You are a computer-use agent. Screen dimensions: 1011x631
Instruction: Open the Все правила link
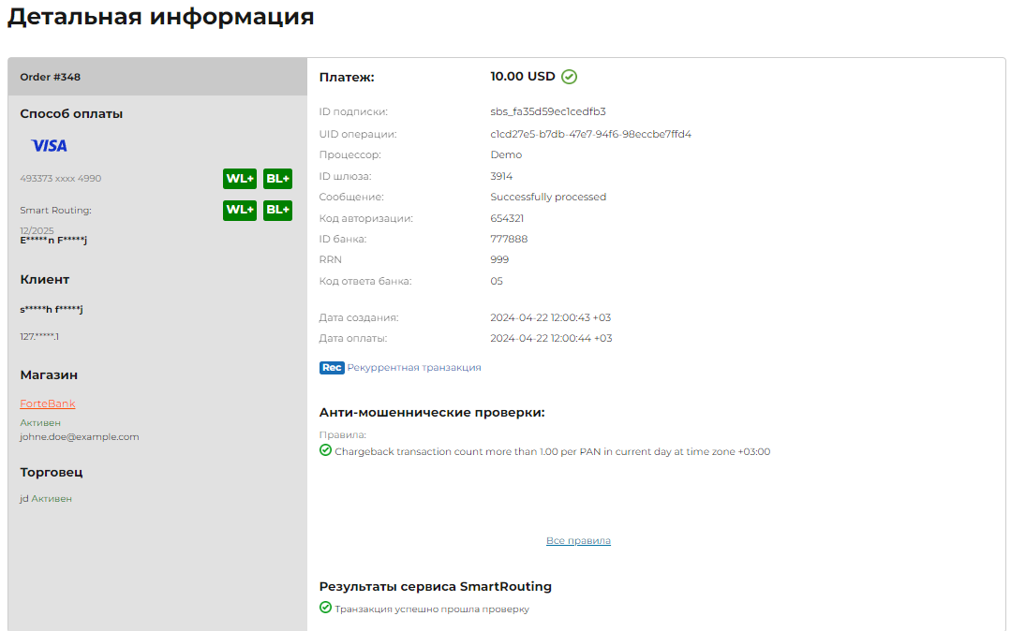pyautogui.click(x=578, y=541)
